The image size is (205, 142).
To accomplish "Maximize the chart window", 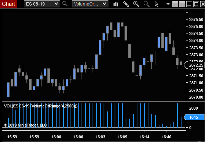I will click(196, 4).
